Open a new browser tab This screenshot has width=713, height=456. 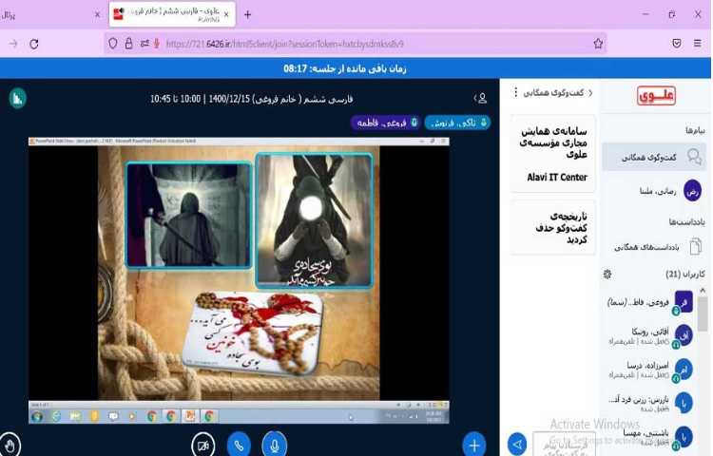tap(247, 14)
